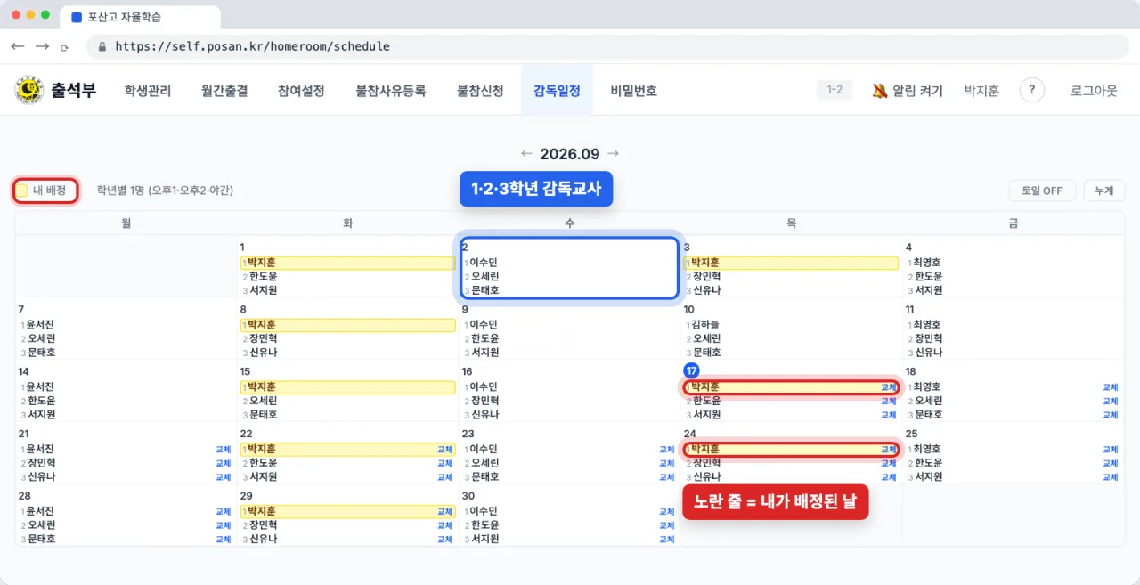The width and height of the screenshot is (1140, 585).
Task: Click the URL address bar
Action: 607,46
